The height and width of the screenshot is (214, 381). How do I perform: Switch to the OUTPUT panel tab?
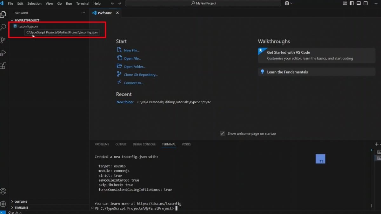[x=121, y=144]
